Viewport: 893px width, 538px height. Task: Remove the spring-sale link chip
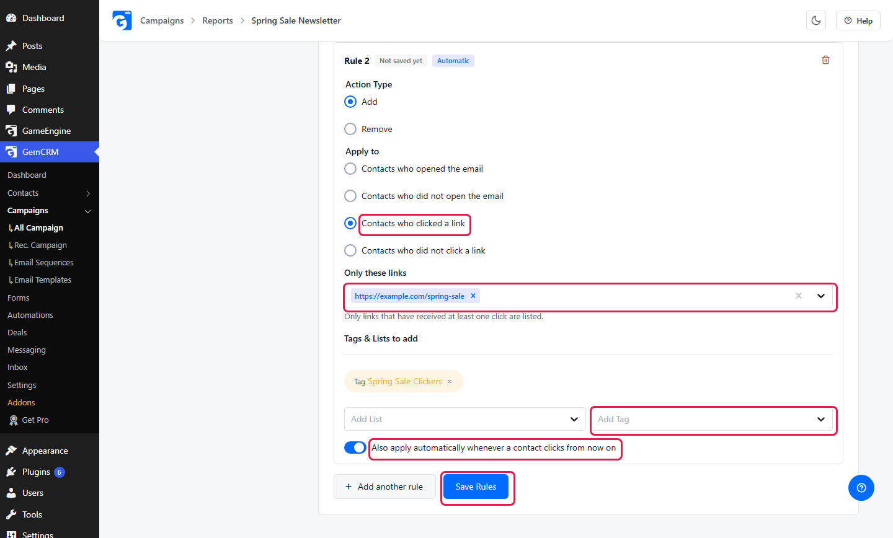[473, 296]
